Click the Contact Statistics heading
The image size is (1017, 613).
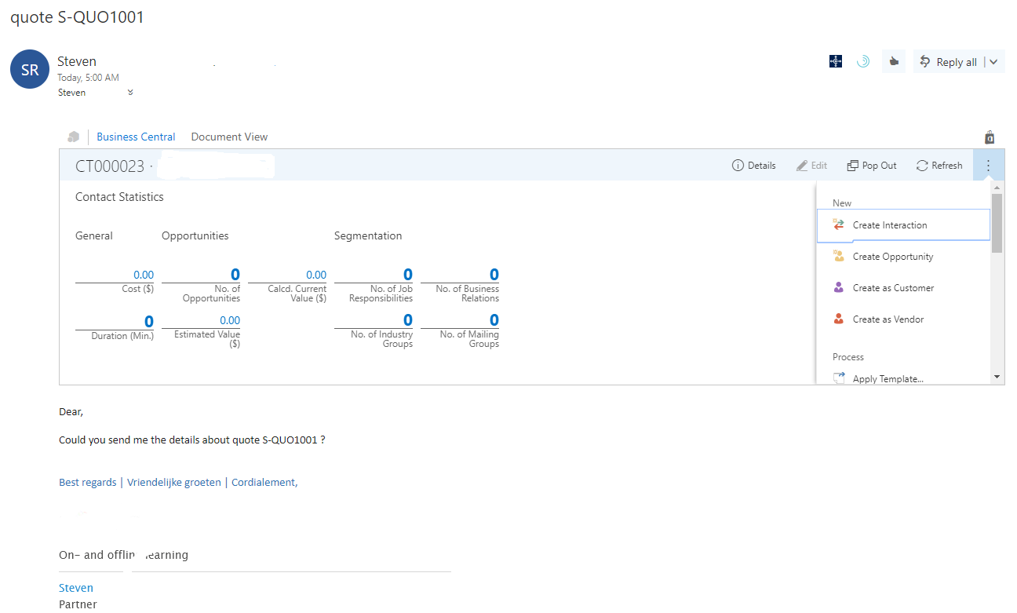click(x=119, y=197)
